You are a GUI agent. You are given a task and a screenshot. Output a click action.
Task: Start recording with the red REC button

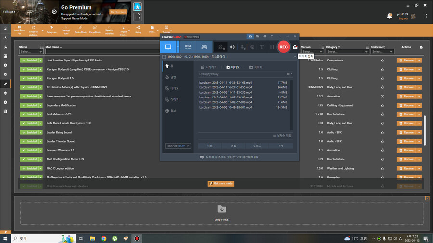point(283,47)
